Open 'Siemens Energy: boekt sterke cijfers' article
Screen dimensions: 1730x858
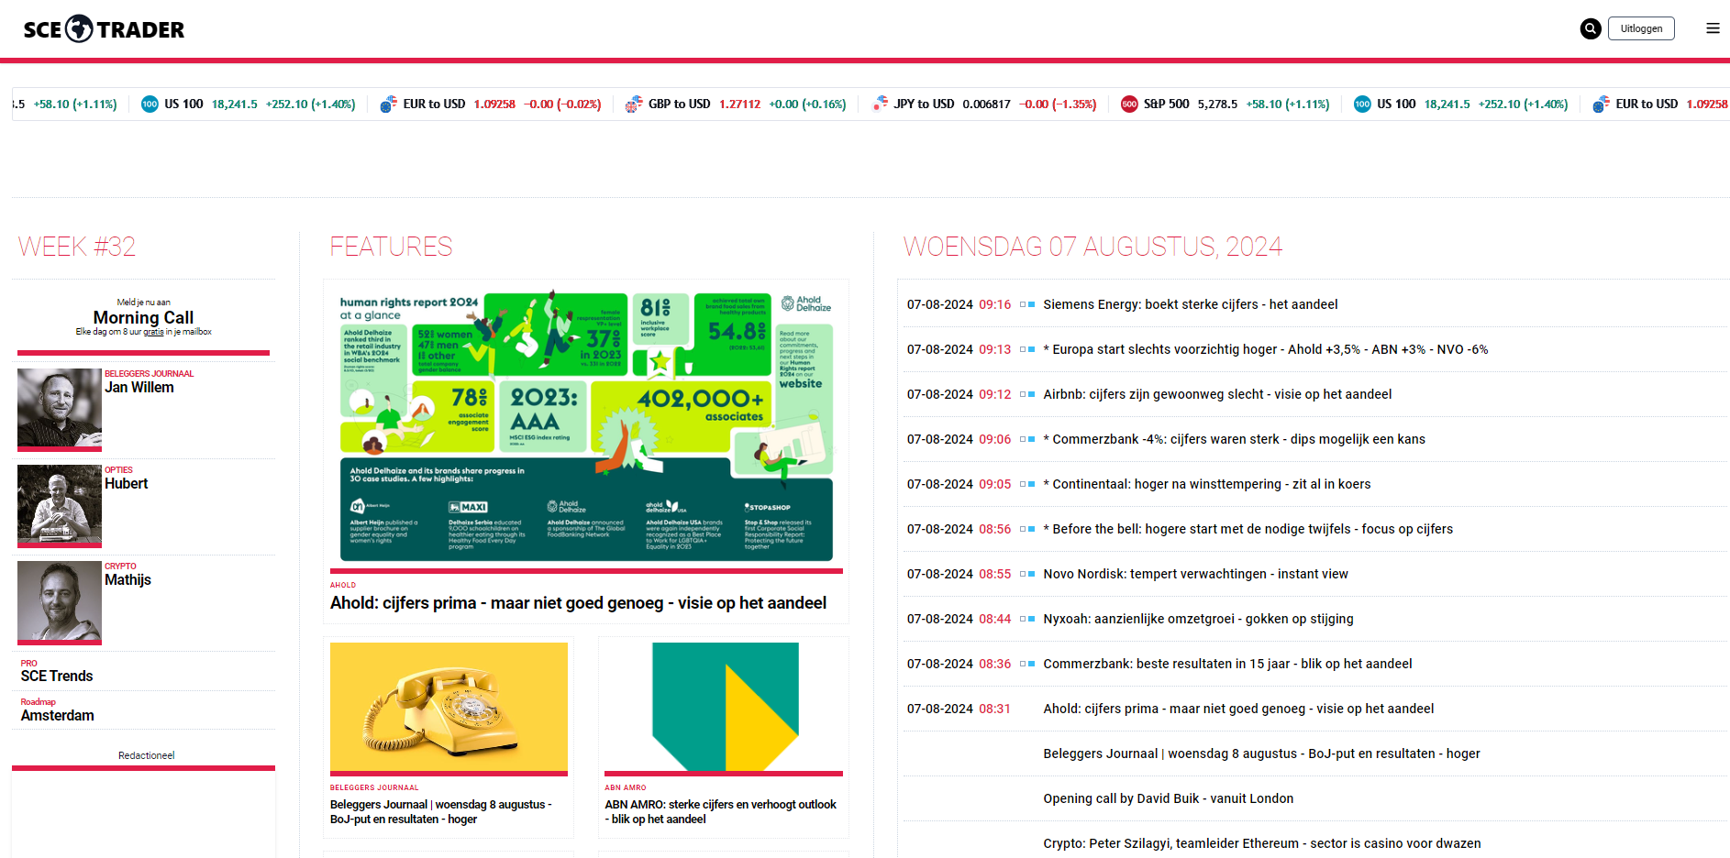click(x=1190, y=304)
